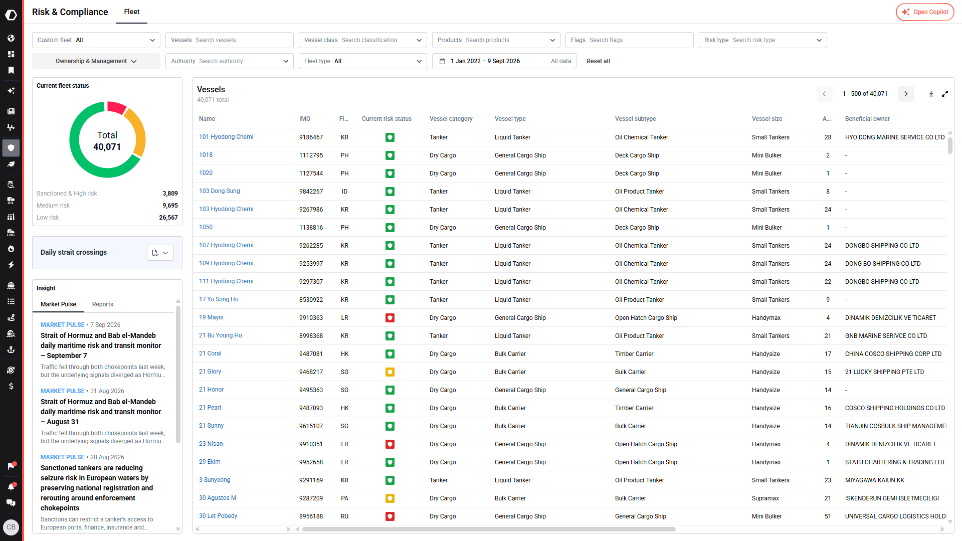Click Reset all filters

(598, 61)
